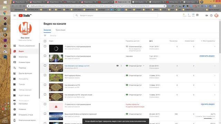
Task: Check the 'Моя подборка обороны' video row
Action: pyautogui.click(x=45, y=75)
